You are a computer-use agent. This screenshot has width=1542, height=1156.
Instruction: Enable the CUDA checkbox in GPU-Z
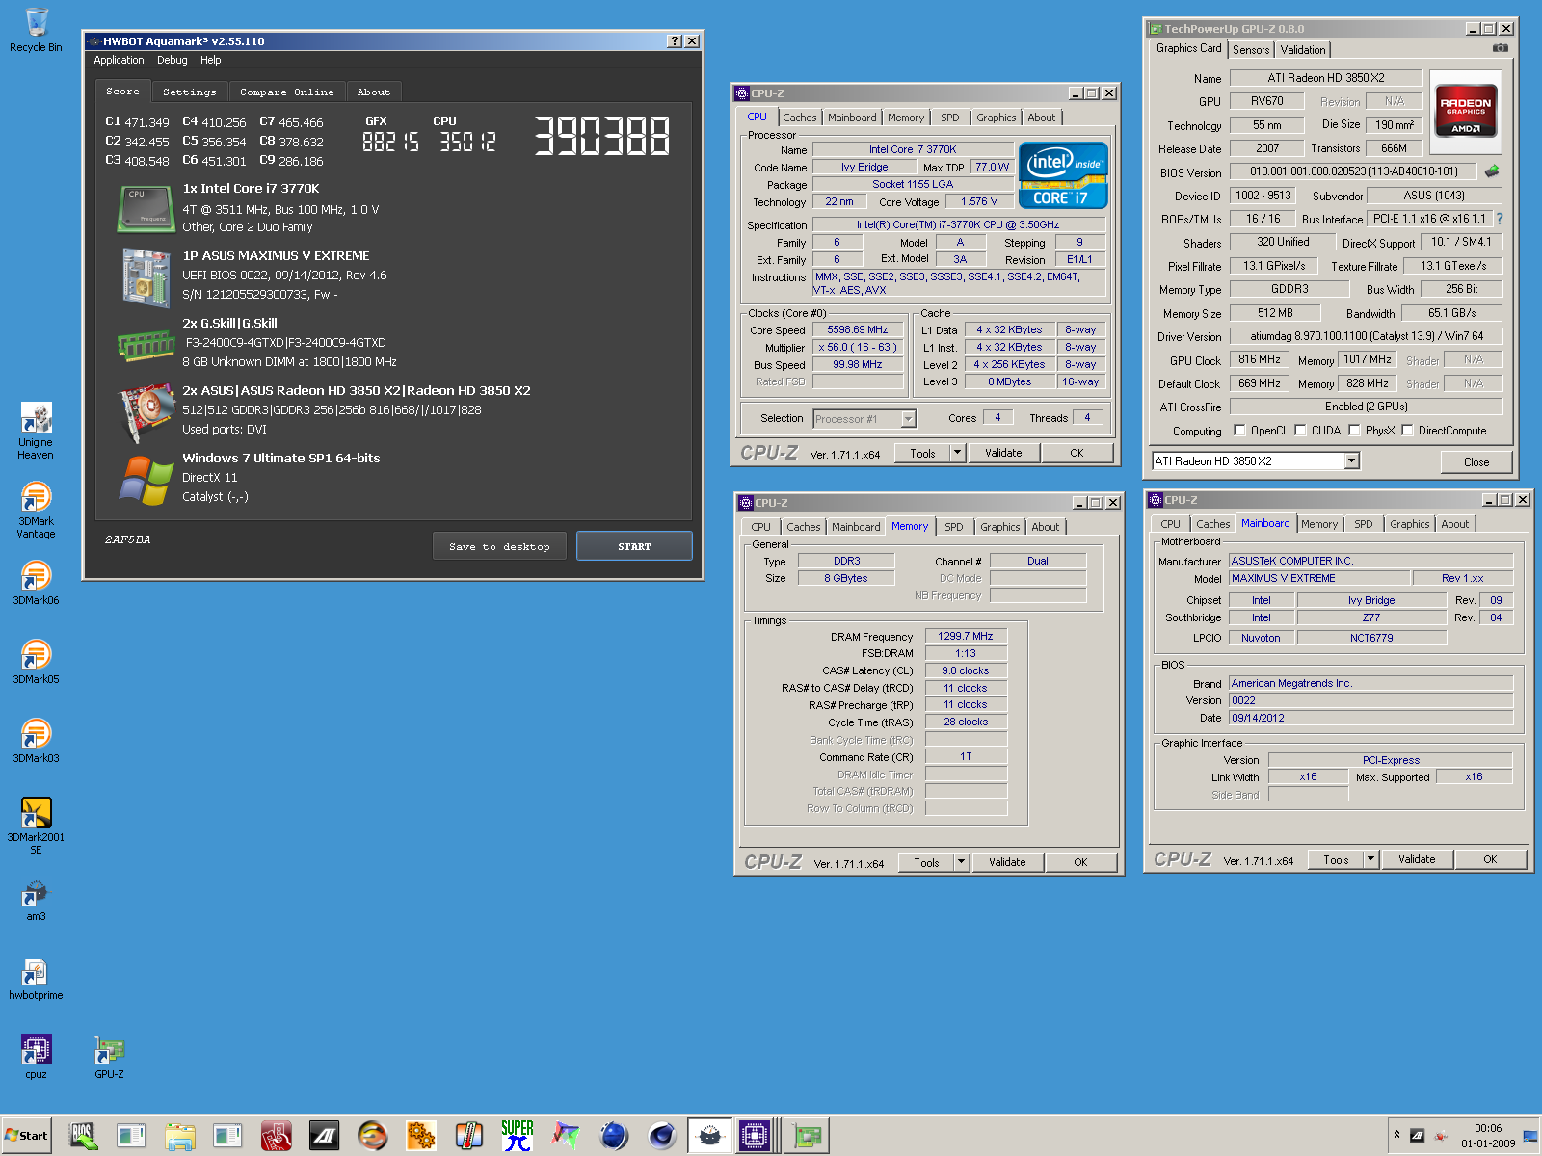[1301, 431]
